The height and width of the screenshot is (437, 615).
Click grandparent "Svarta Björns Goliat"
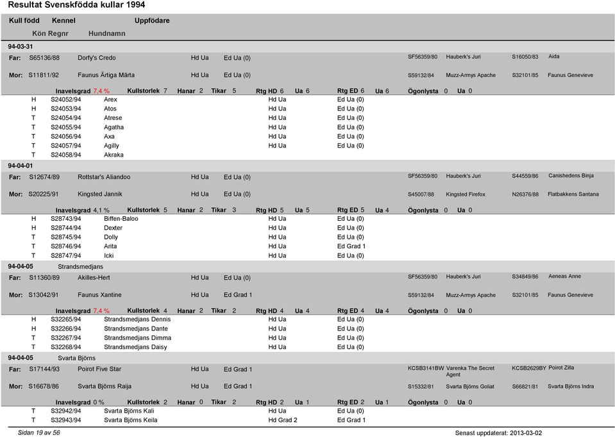point(470,386)
